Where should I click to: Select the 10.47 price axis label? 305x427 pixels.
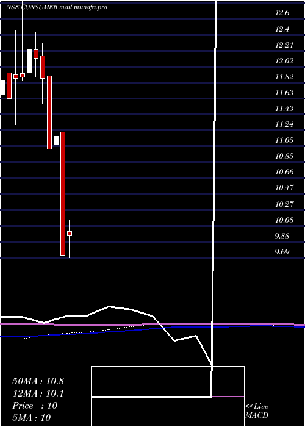coord(284,188)
